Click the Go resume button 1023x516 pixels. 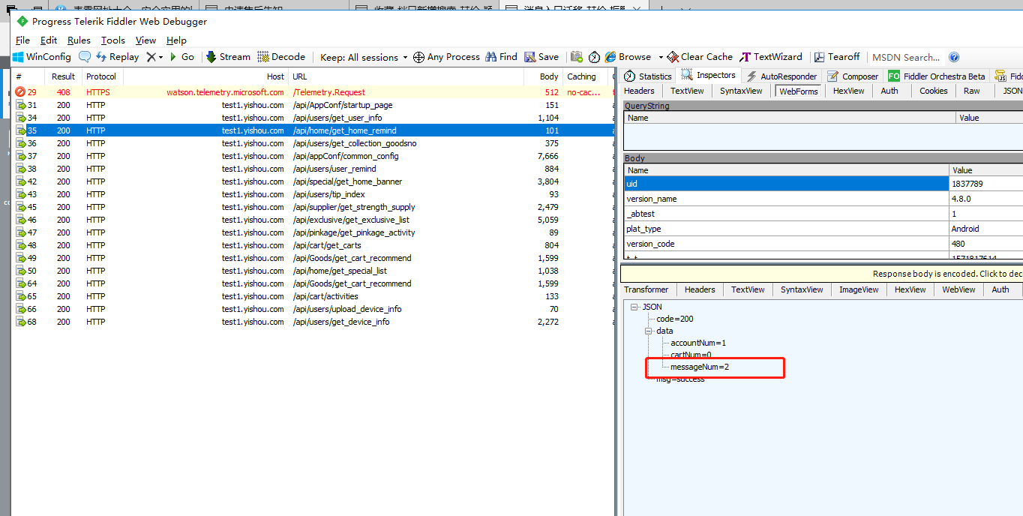pyautogui.click(x=182, y=57)
